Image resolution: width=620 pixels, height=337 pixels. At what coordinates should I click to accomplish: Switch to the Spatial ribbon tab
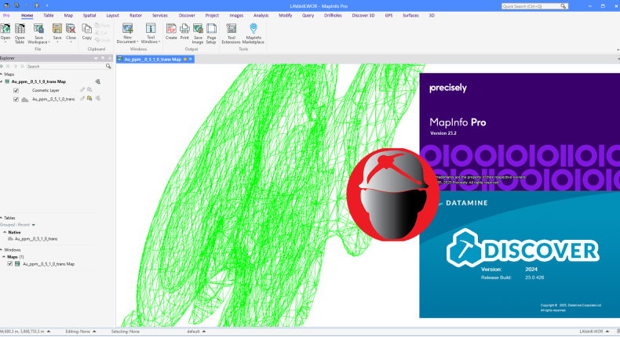tap(89, 16)
